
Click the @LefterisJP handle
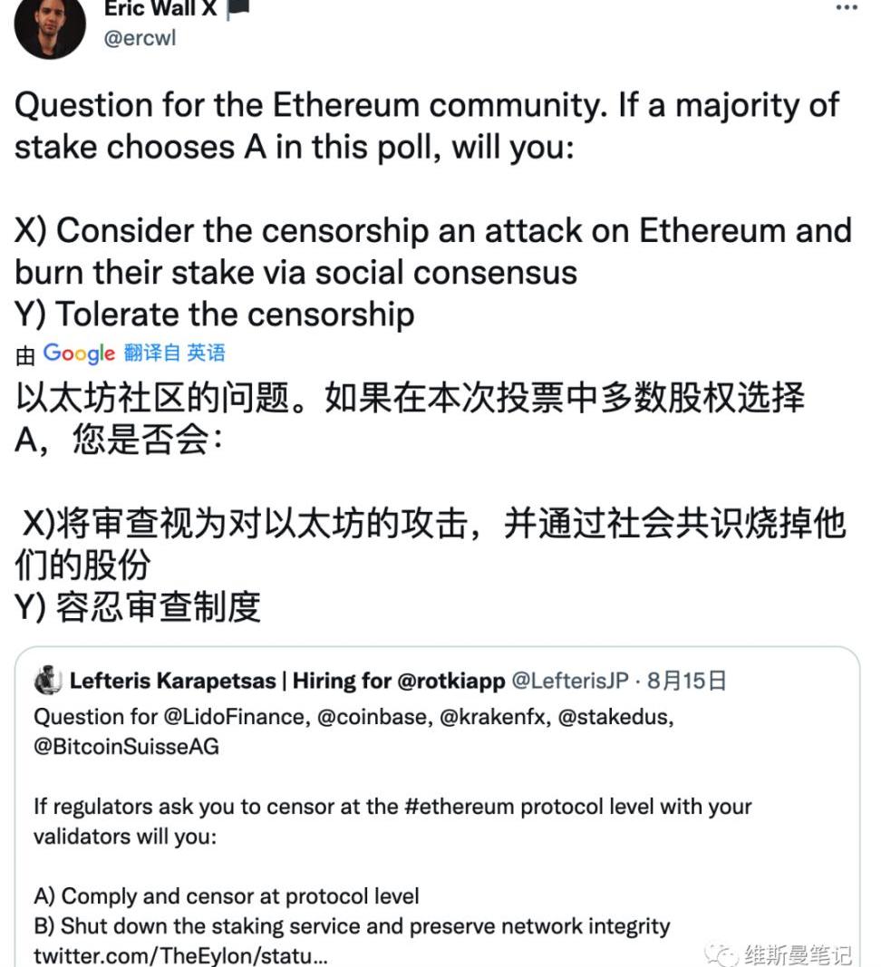(569, 681)
